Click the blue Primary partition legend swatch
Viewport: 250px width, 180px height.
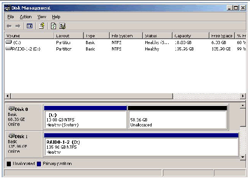point(39,164)
